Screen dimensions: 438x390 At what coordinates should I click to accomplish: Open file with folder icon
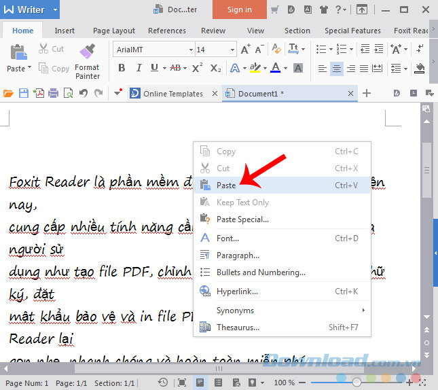8,93
